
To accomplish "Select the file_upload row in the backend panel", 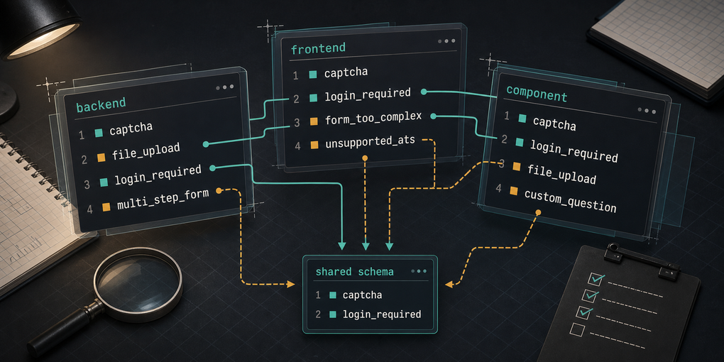I will pyautogui.click(x=130, y=154).
